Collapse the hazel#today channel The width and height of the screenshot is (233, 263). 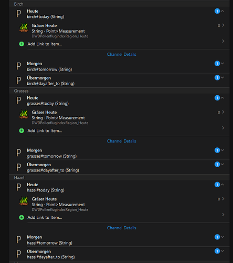(223, 185)
